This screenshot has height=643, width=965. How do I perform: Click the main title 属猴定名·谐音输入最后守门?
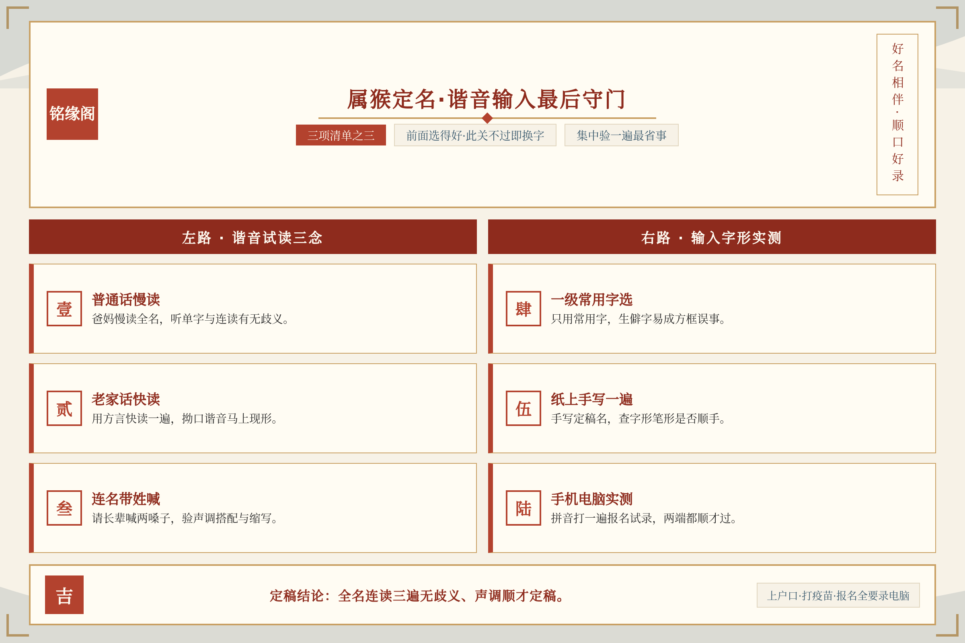(x=487, y=99)
